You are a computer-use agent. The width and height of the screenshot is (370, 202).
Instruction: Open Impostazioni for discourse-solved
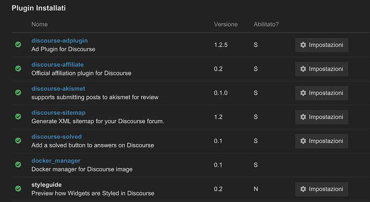321,141
